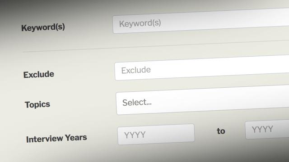
Task: Click the second YYYY placeholder after "to"
Action: [x=262, y=129]
